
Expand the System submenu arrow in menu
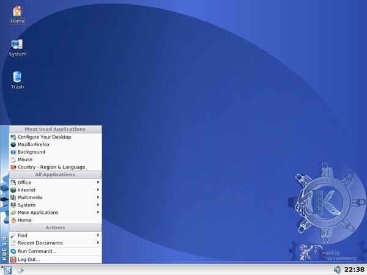tap(98, 205)
